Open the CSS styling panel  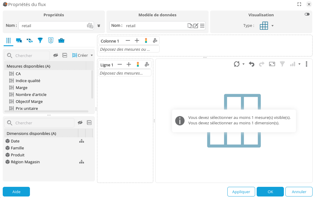tap(51, 40)
